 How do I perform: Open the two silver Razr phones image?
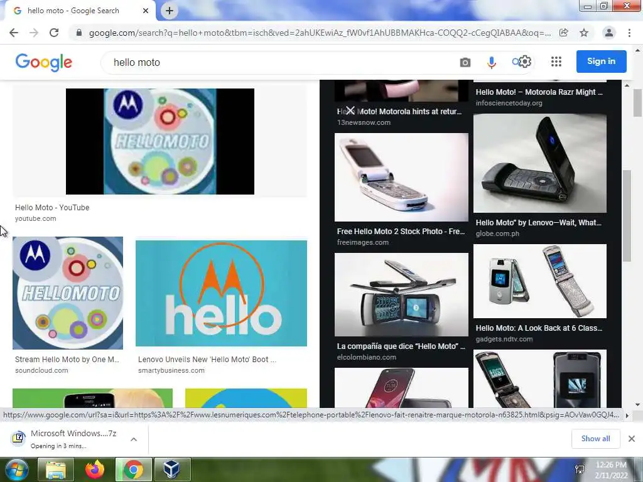coord(540,281)
